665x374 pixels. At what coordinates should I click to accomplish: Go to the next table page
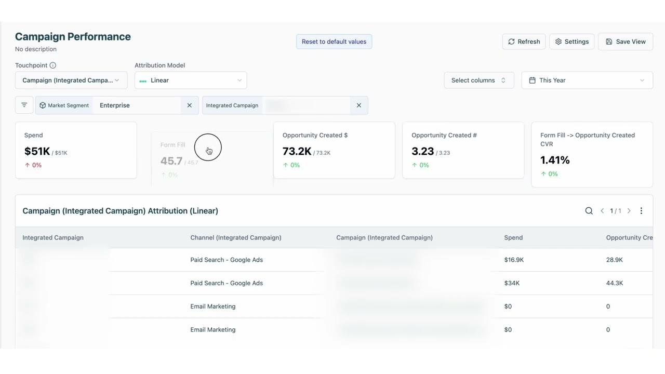coord(629,211)
